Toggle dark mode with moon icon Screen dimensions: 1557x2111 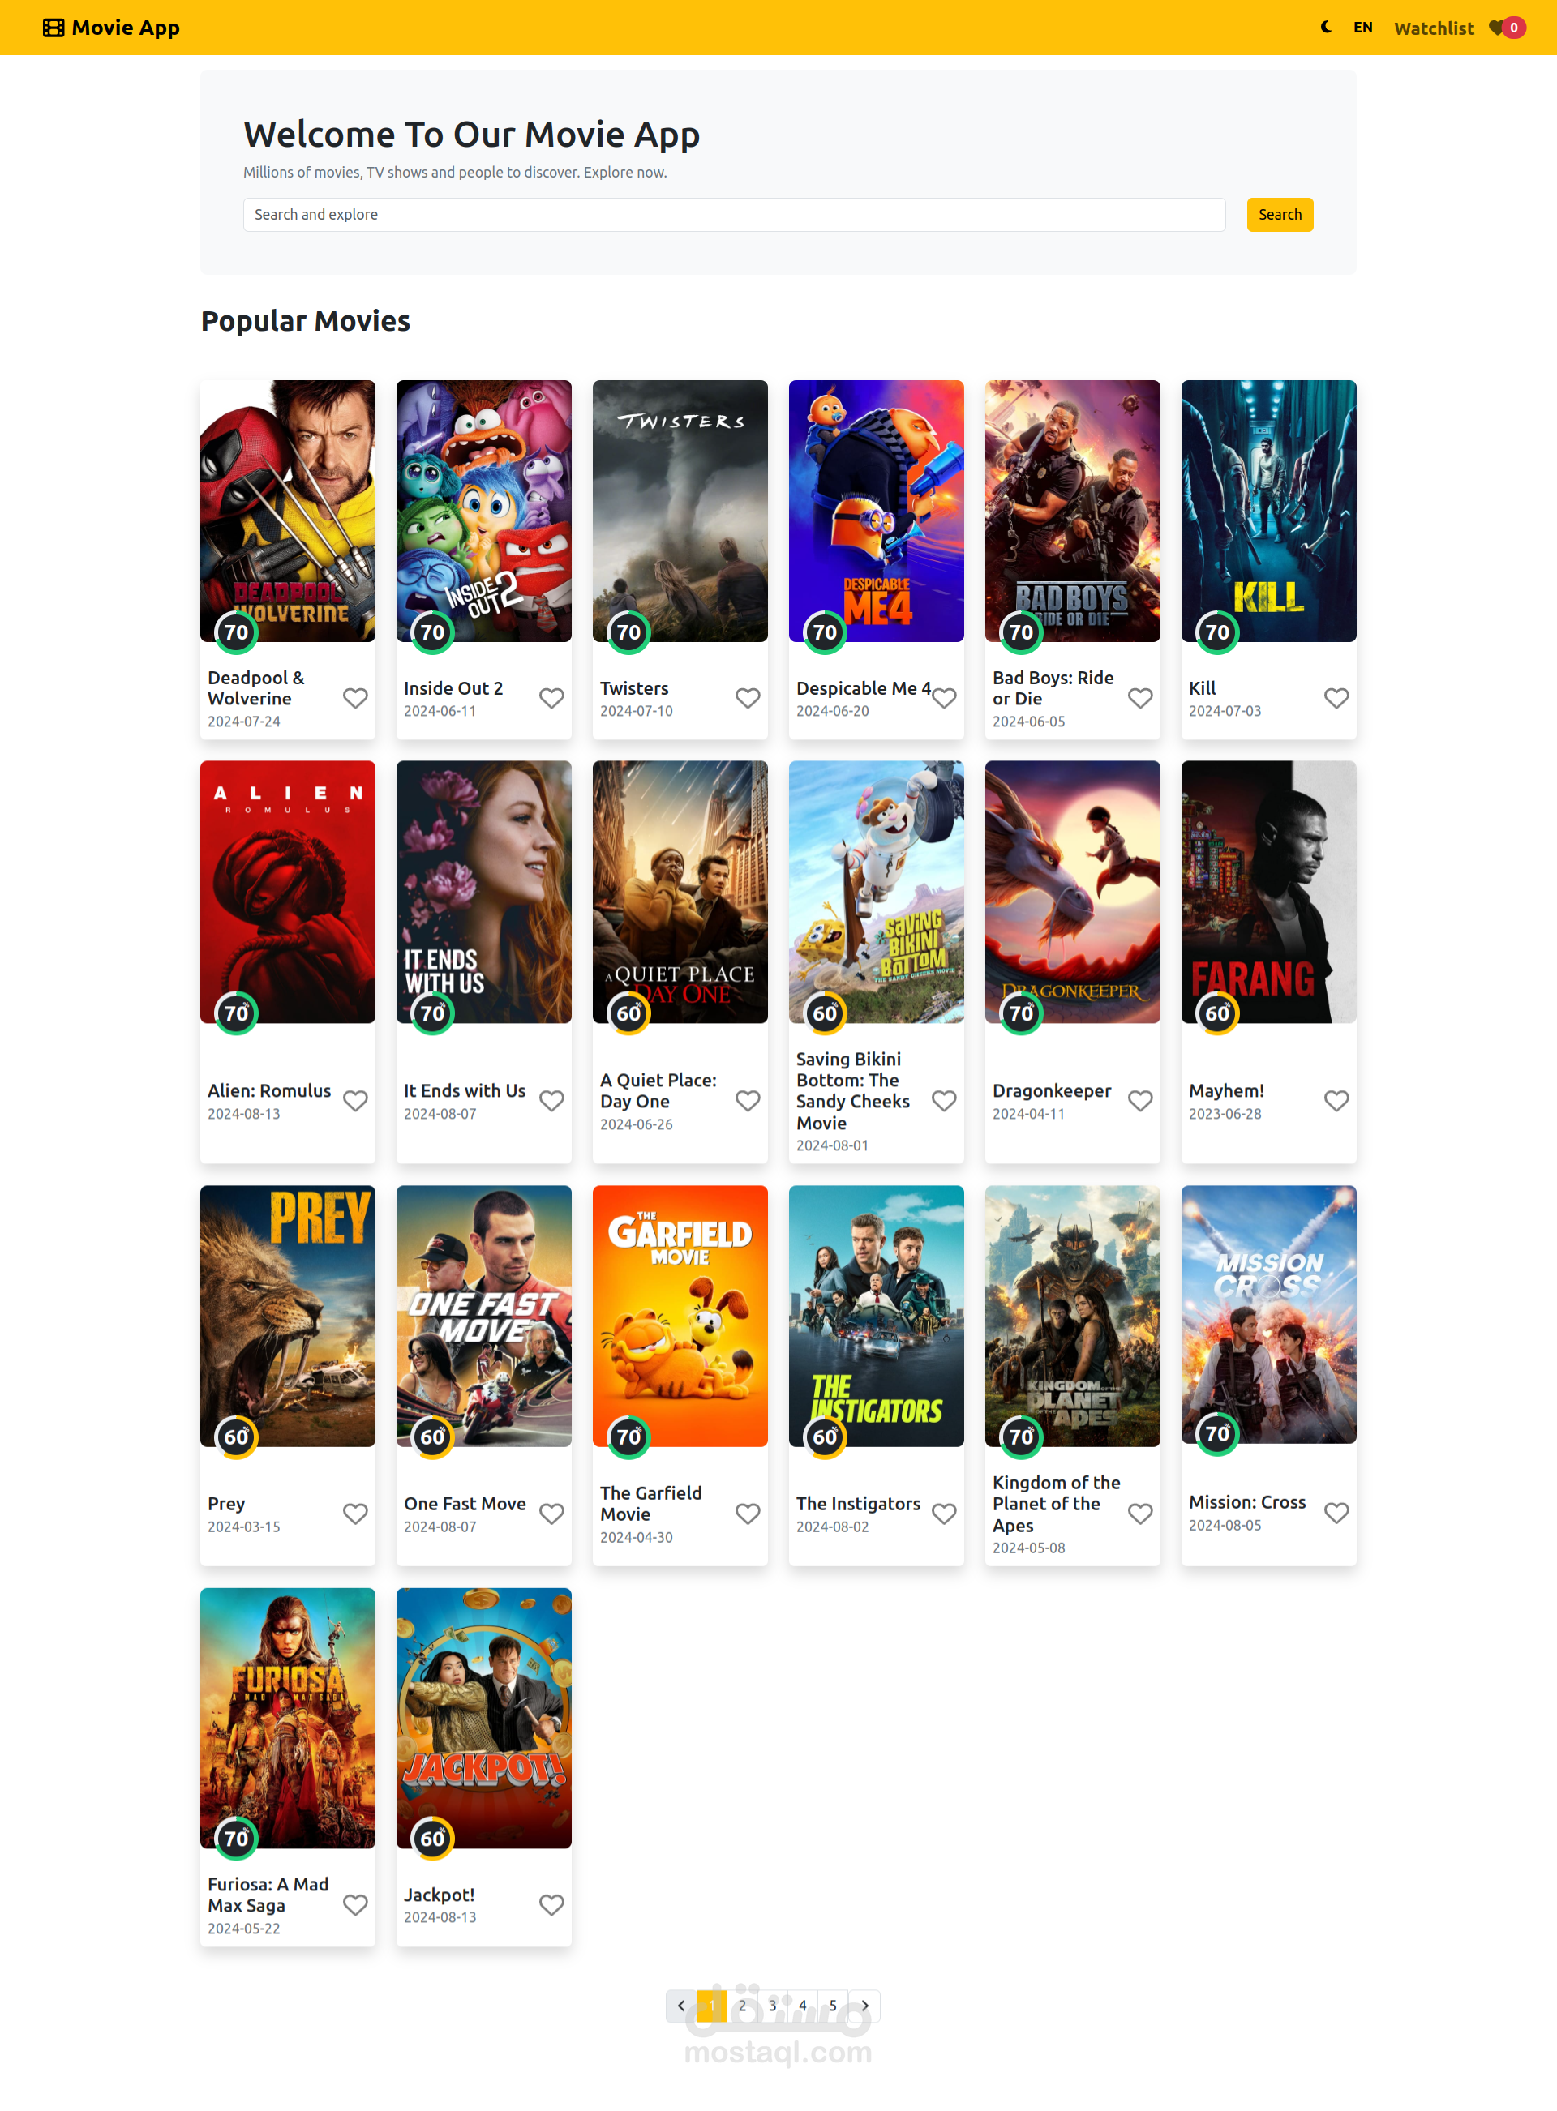coord(1326,28)
